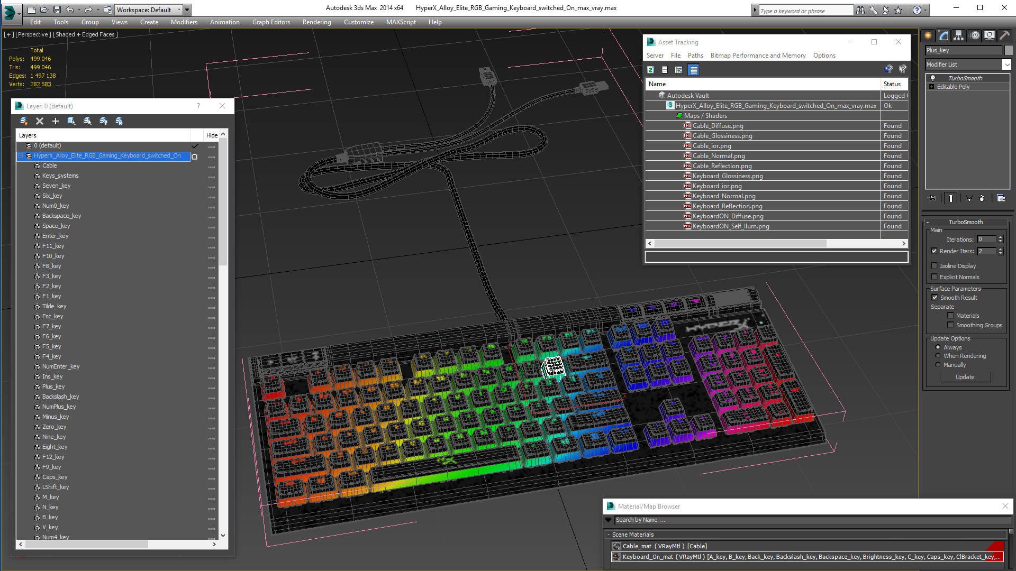Click the Save File floppy icon
The width and height of the screenshot is (1016, 571).
point(57,10)
